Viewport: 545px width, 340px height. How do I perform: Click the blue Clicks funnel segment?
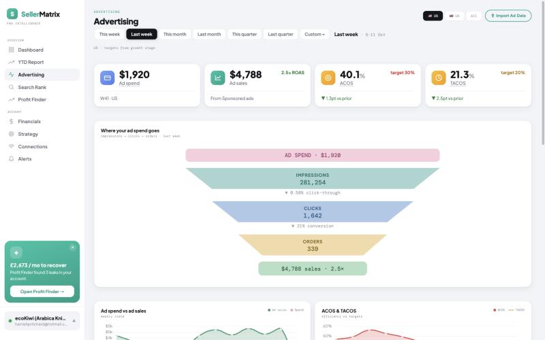(x=313, y=212)
